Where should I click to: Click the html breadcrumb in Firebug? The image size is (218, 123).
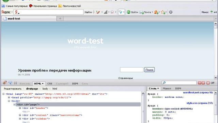point(55,89)
